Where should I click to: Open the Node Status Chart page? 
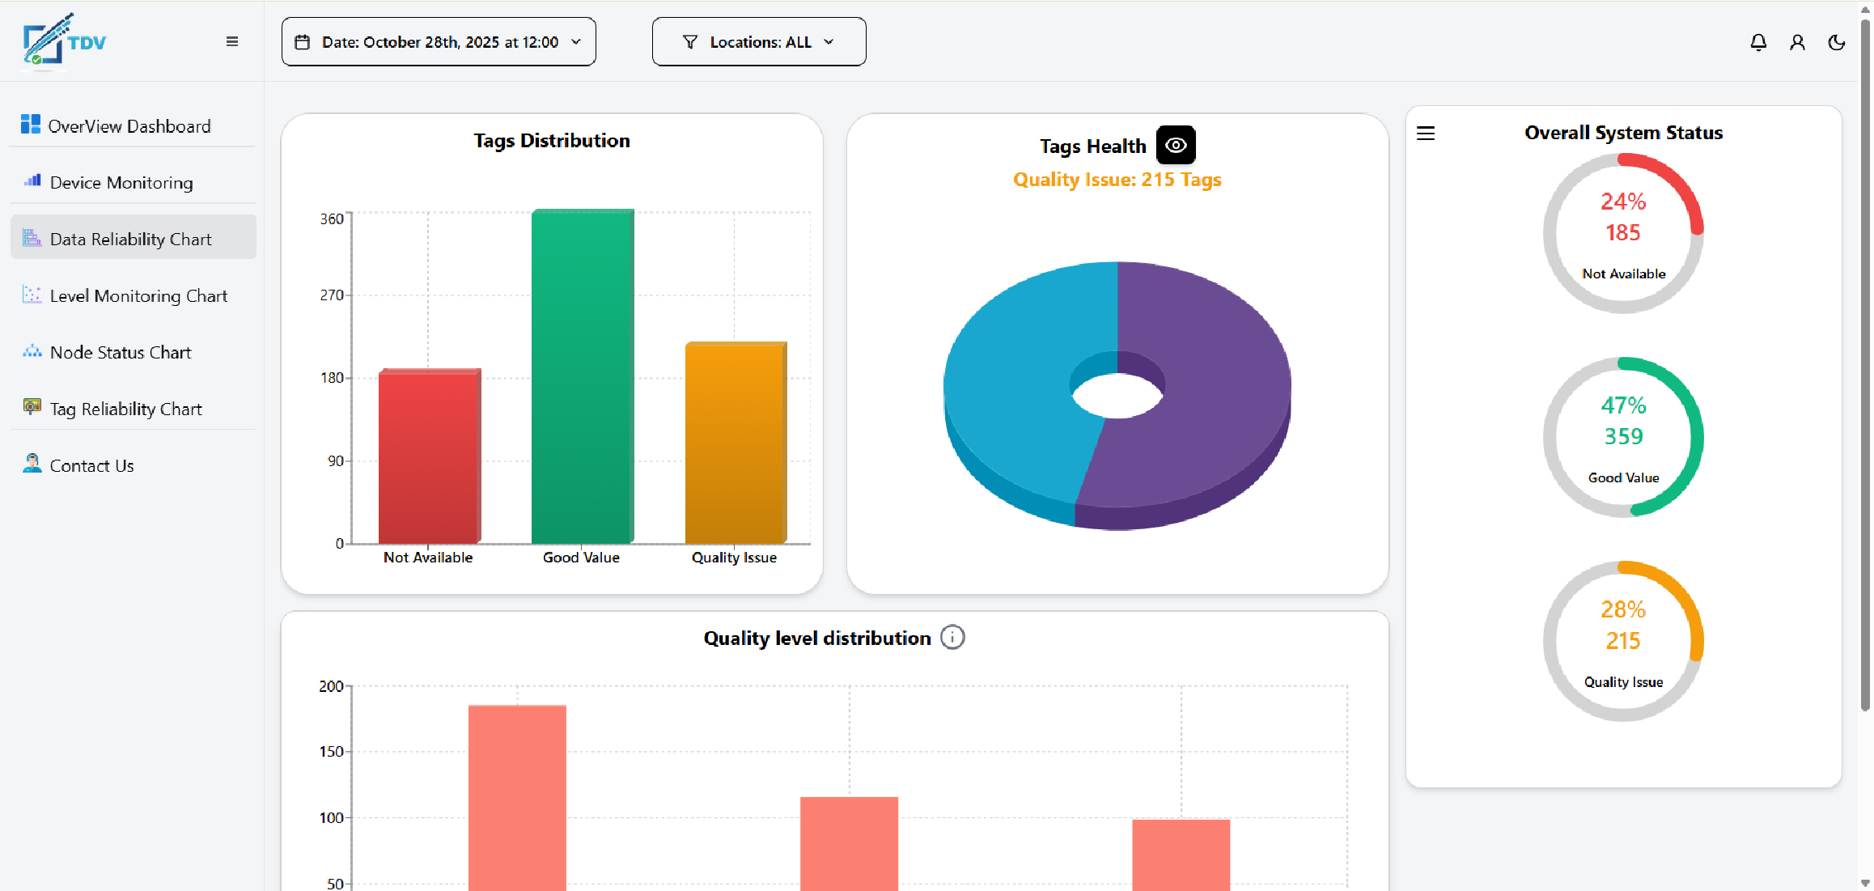pos(121,353)
